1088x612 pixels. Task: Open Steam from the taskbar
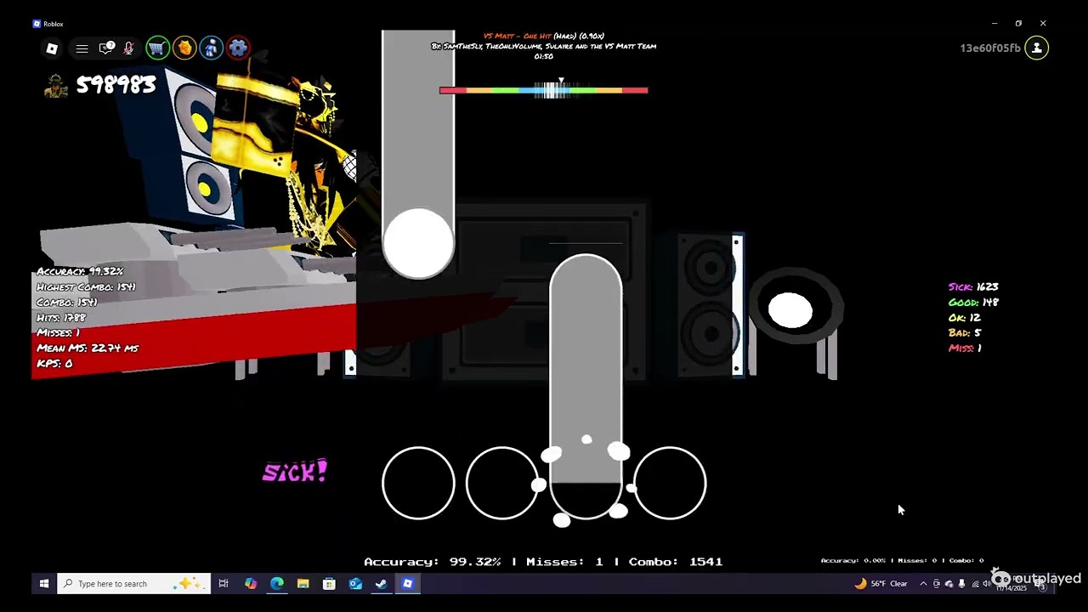pyautogui.click(x=381, y=584)
